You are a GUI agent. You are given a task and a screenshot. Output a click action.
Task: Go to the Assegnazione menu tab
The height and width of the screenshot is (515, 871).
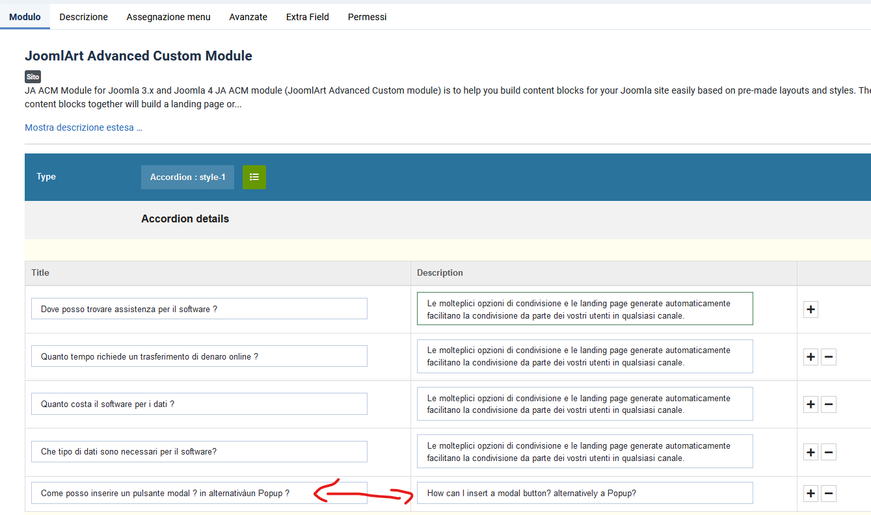click(x=168, y=17)
